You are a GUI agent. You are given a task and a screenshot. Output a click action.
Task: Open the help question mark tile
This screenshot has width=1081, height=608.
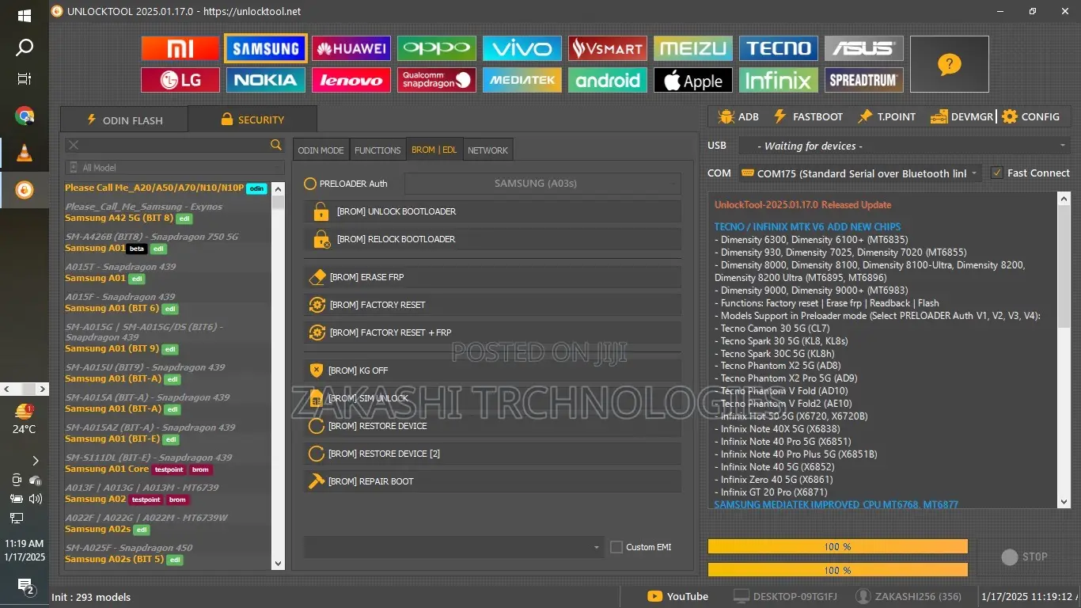950,64
